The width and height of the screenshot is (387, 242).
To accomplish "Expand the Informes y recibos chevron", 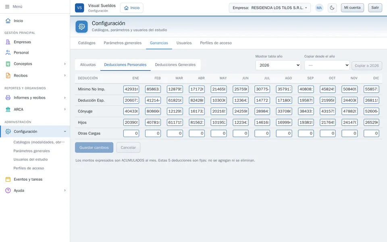I will click(65, 98).
